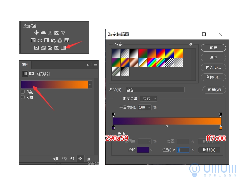
Task: Click the 载入 (Load) button
Action: coord(213,67)
